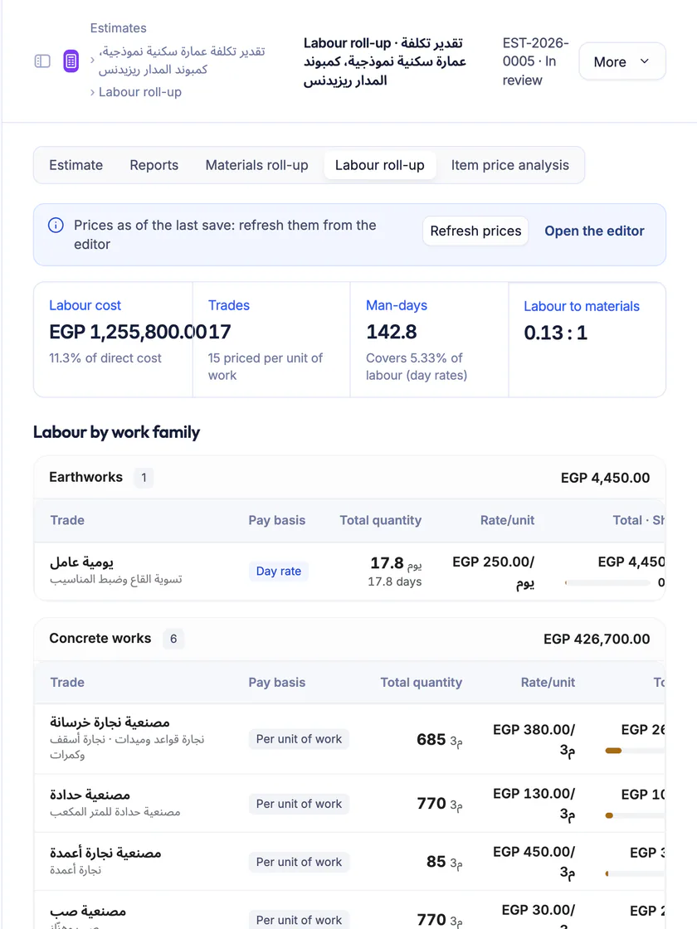
Task: Click the Man-days value 142.8
Action: [391, 332]
